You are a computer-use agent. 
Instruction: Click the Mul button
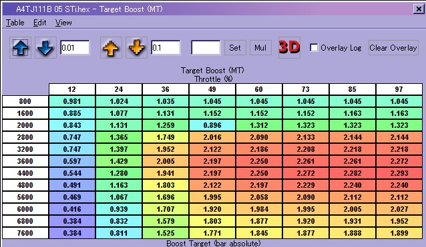click(x=260, y=48)
